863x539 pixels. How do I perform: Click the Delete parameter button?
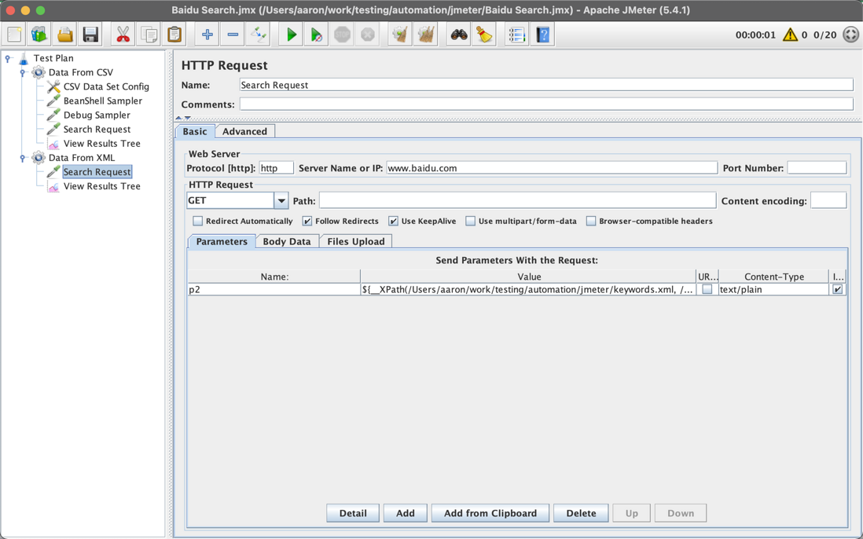[x=581, y=513]
